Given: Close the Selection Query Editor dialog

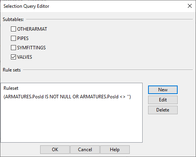Looking at the screenshot, I should pos(190,6).
